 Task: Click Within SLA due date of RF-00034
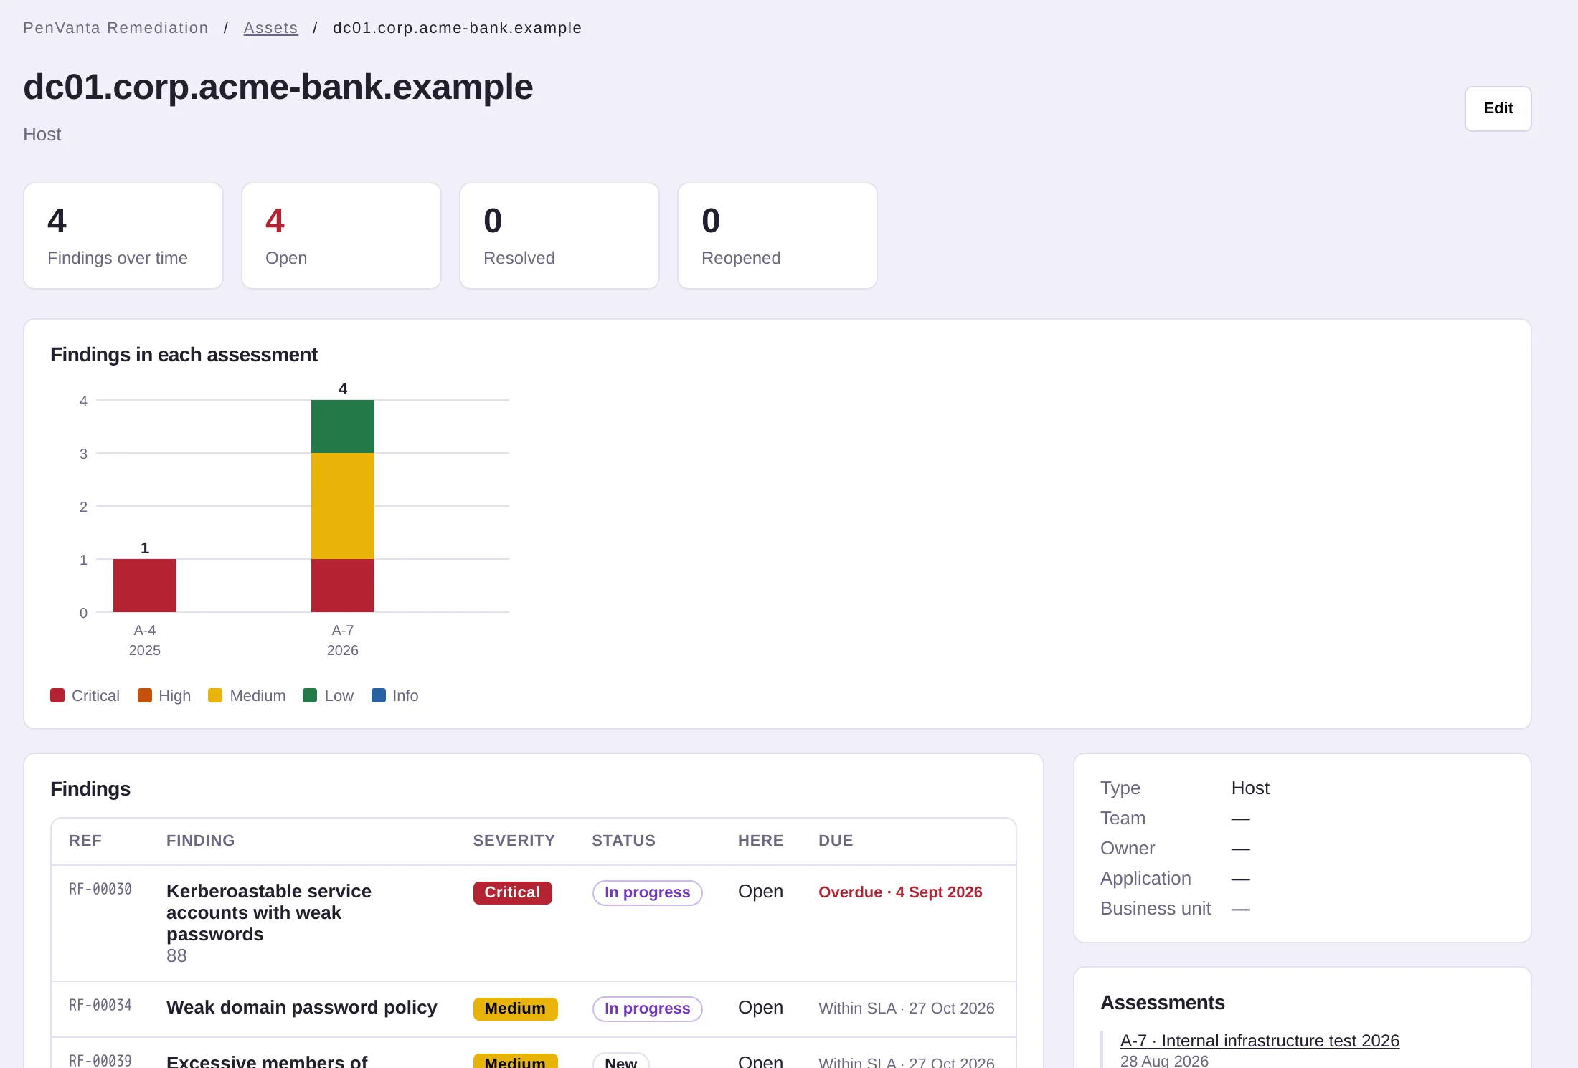pyautogui.click(x=906, y=1008)
